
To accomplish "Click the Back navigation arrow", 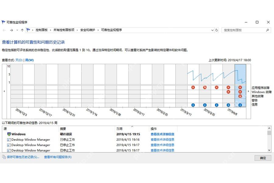I will [4, 30].
